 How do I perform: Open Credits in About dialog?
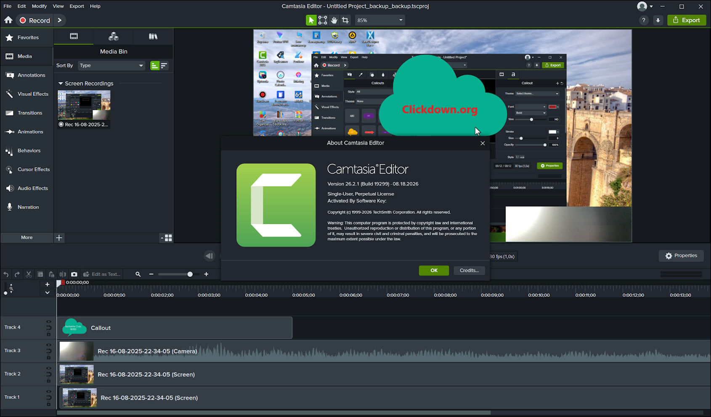click(x=469, y=271)
